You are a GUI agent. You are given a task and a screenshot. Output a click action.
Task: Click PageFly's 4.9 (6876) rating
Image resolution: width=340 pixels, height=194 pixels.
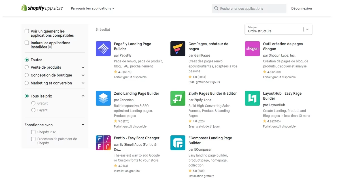tap(123, 72)
